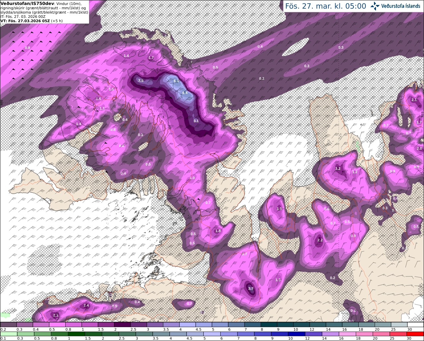Select the light green 0.1 rain legend swatch
The width and height of the screenshot is (424, 341).
(8, 334)
